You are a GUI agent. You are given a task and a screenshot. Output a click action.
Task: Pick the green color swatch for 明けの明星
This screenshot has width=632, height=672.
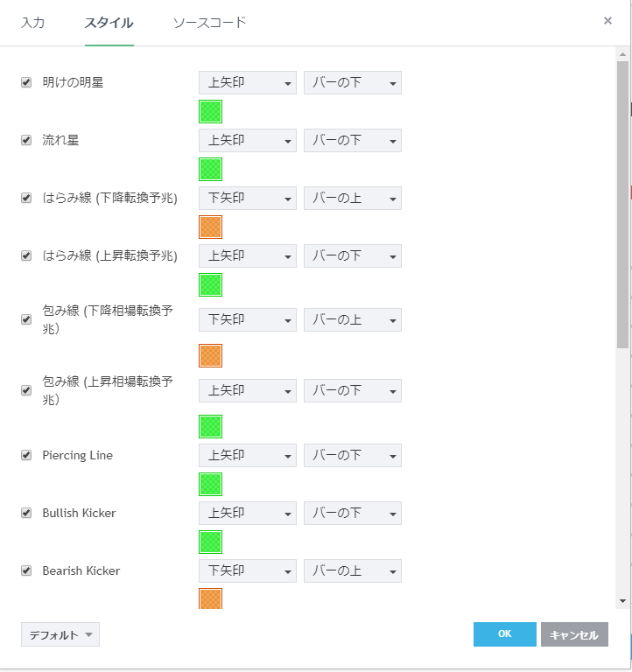pyautogui.click(x=211, y=112)
